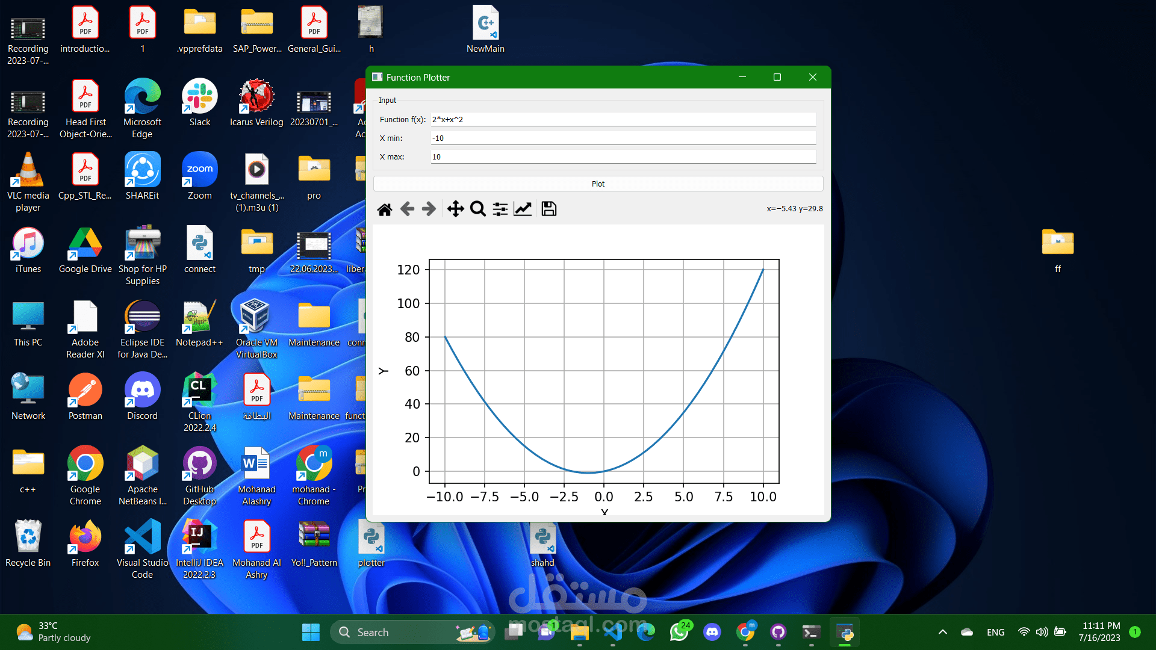Select the Zoom desktop shortcut
Image resolution: width=1156 pixels, height=650 pixels.
[200, 176]
